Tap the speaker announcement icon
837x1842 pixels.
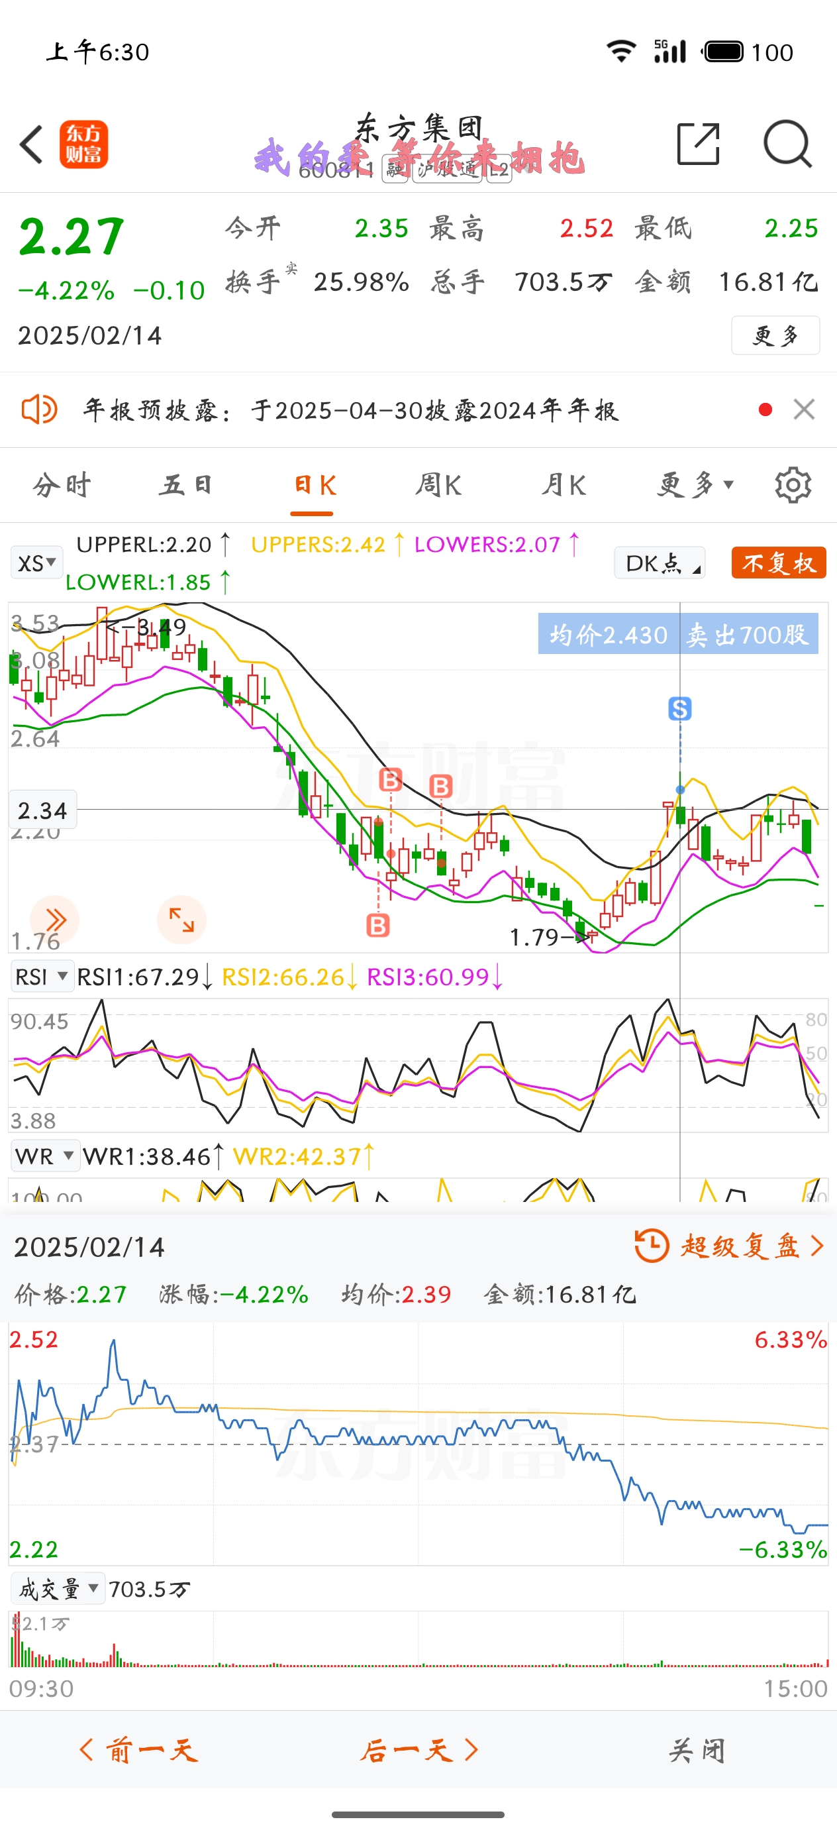(x=39, y=409)
